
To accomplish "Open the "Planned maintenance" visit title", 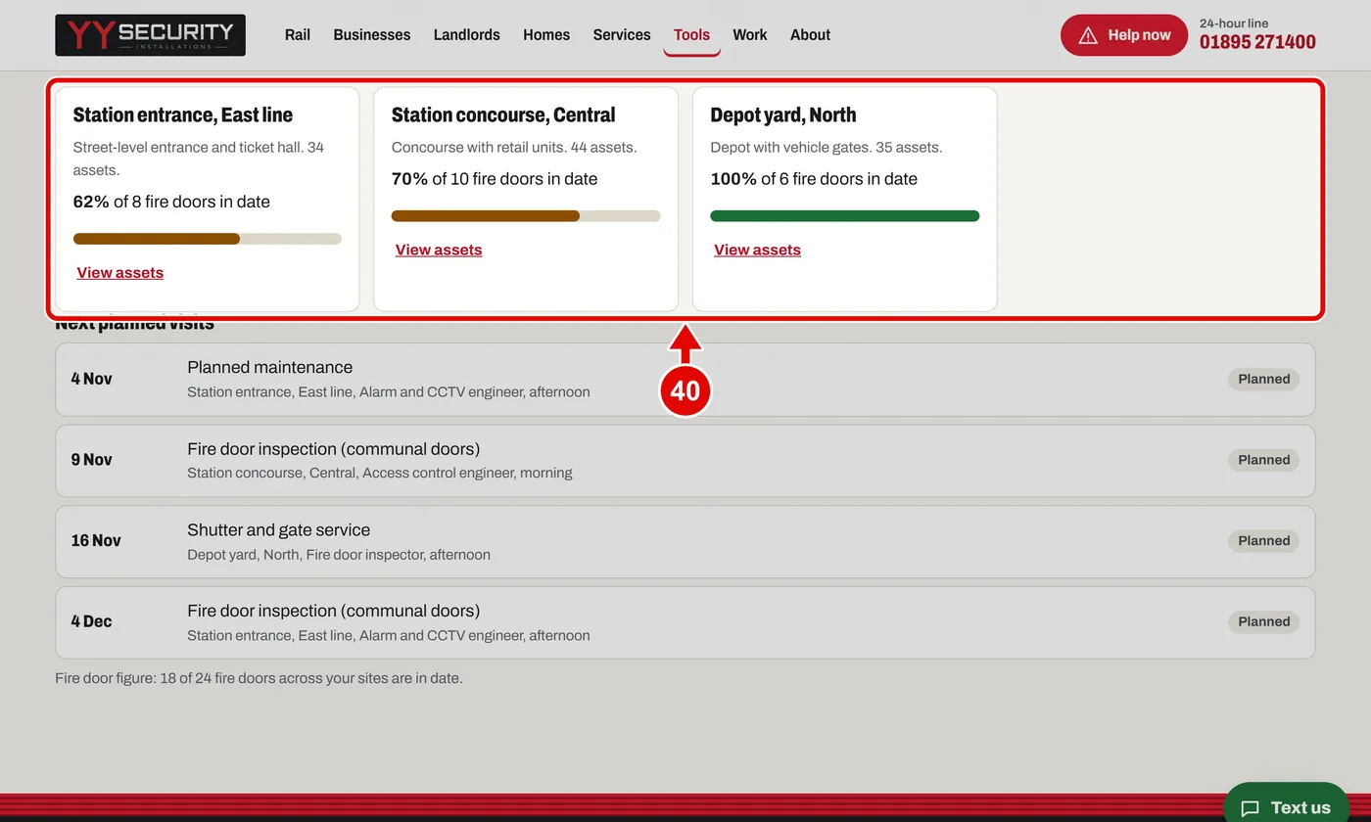I will (x=269, y=367).
